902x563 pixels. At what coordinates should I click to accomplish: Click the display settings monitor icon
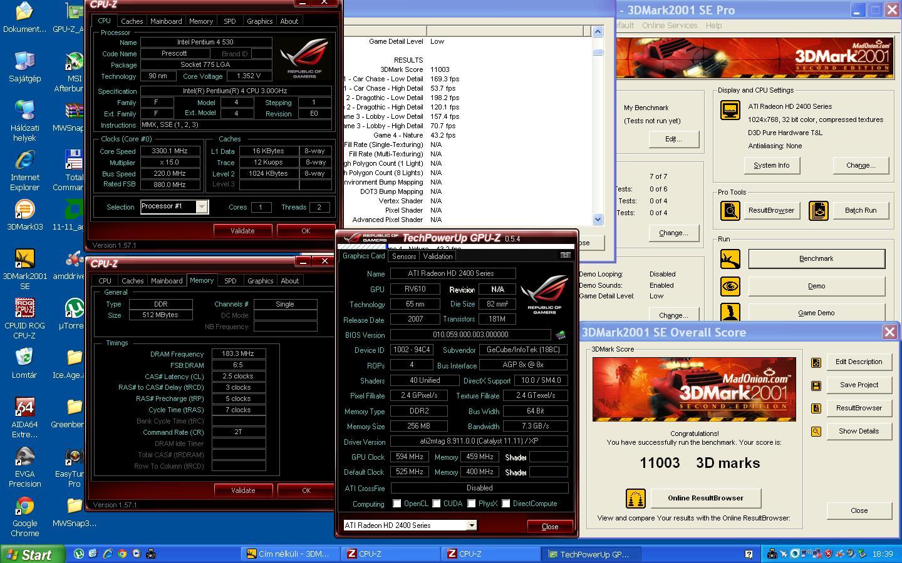click(730, 110)
